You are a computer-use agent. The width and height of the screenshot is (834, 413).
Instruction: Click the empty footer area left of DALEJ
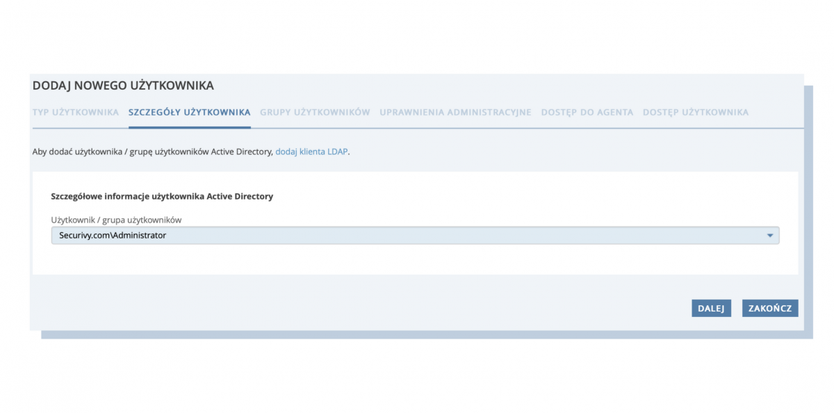[347, 308]
